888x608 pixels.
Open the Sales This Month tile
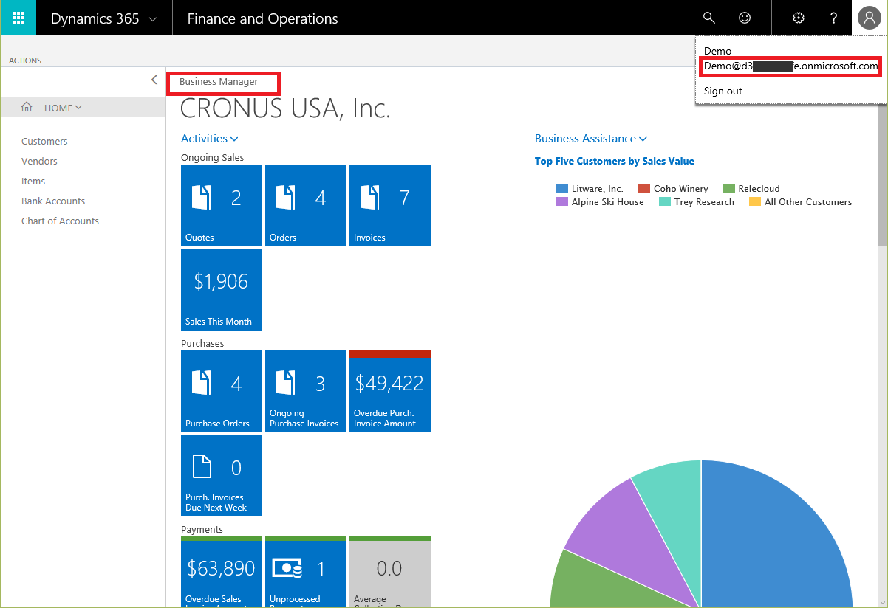(x=222, y=290)
